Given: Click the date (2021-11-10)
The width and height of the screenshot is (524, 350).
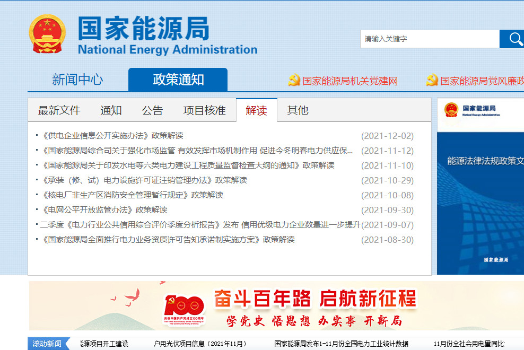Looking at the screenshot, I should pos(387,166).
